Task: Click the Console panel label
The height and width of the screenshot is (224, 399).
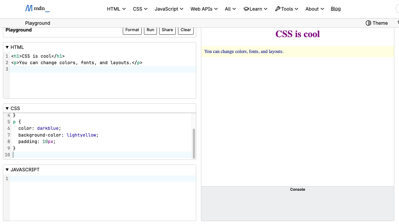Action: tap(298, 190)
